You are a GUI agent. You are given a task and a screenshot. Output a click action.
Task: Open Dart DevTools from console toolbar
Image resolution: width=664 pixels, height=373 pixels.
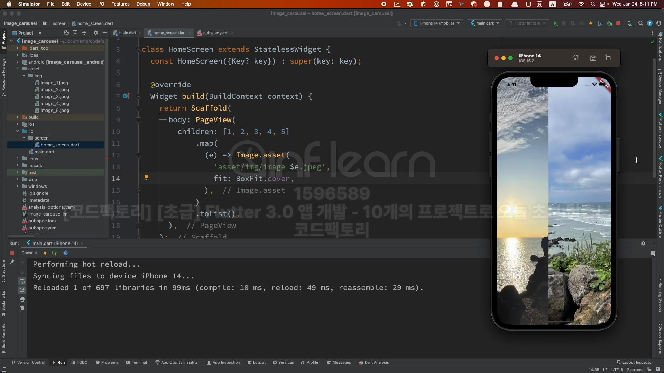(66, 253)
